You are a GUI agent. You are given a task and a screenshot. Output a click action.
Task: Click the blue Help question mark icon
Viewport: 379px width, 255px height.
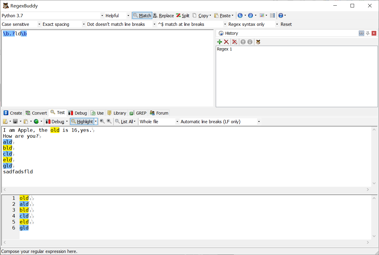281,15
